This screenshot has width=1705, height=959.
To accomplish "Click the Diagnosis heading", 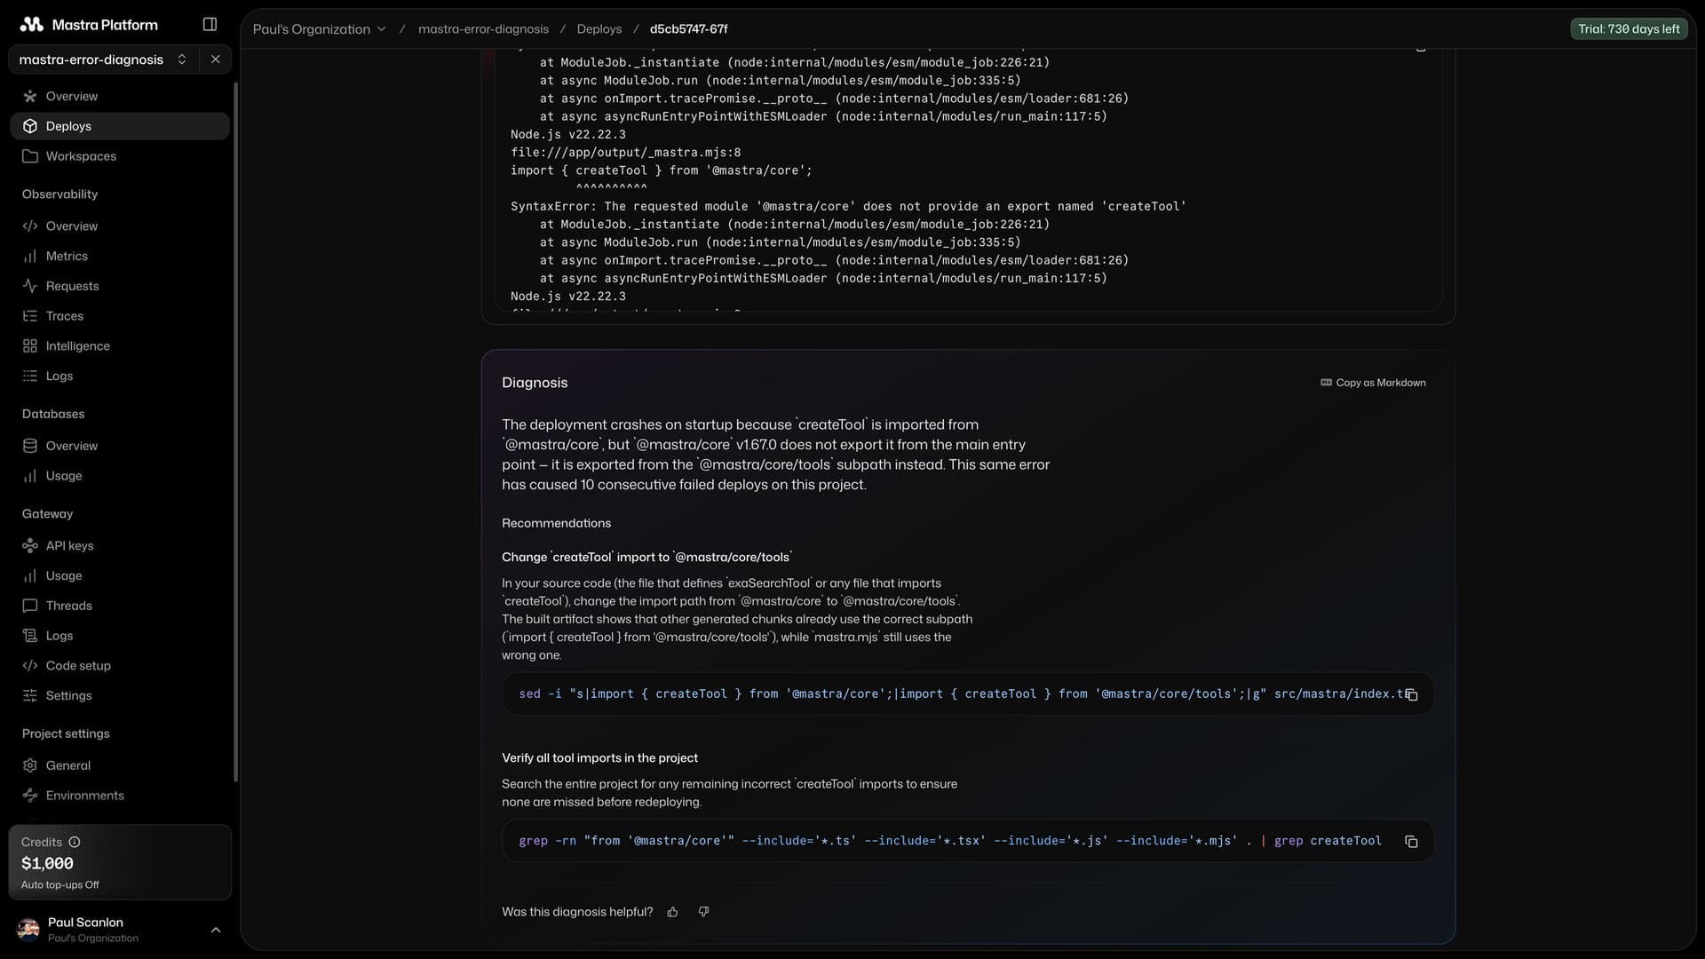I will click(535, 383).
